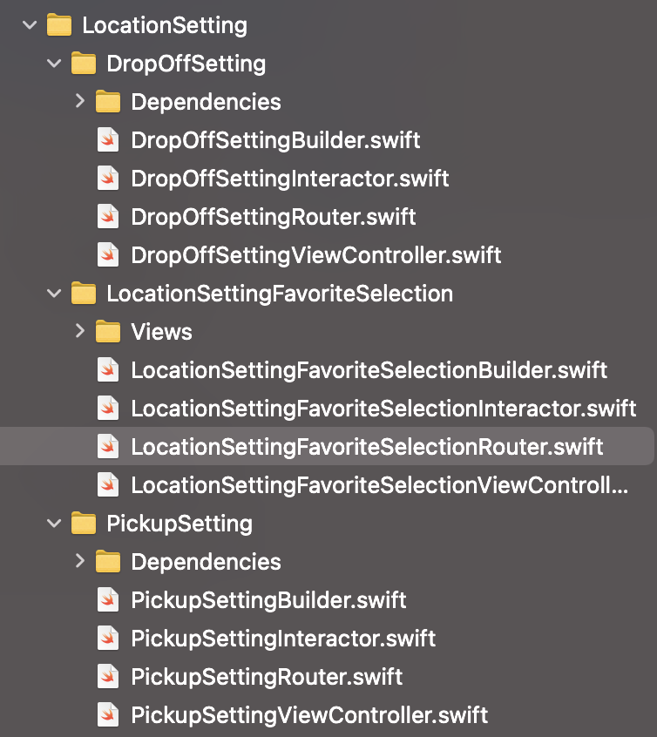Click the Swift icon beside LocationSettingFavoriteSelectionBuilder.swift
This screenshot has height=737, width=657.
click(x=108, y=370)
